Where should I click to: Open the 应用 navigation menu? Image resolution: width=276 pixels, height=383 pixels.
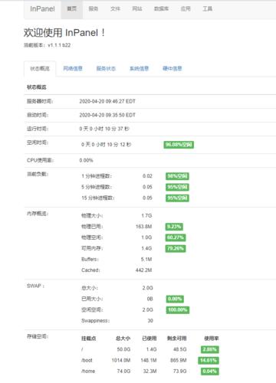click(186, 9)
